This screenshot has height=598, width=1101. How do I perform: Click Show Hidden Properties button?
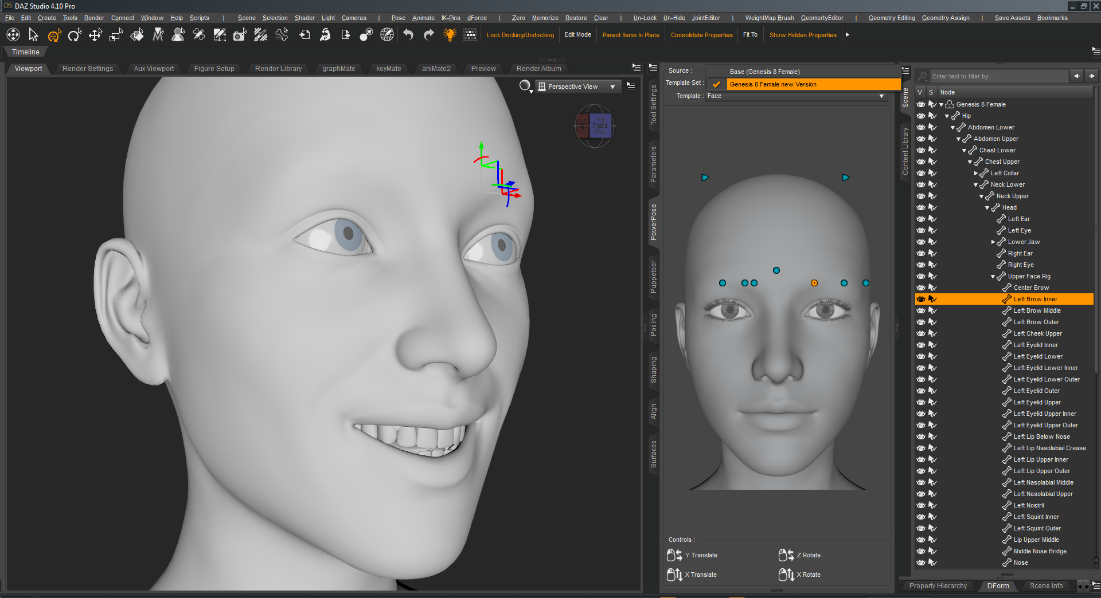(x=803, y=35)
